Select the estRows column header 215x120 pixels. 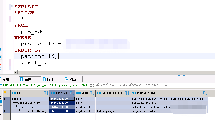tap(62, 93)
